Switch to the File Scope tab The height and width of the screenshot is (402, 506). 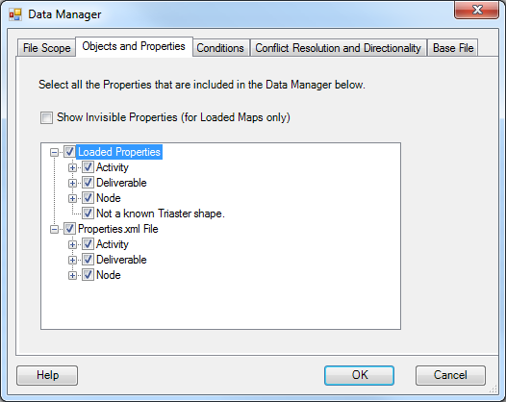click(x=46, y=48)
